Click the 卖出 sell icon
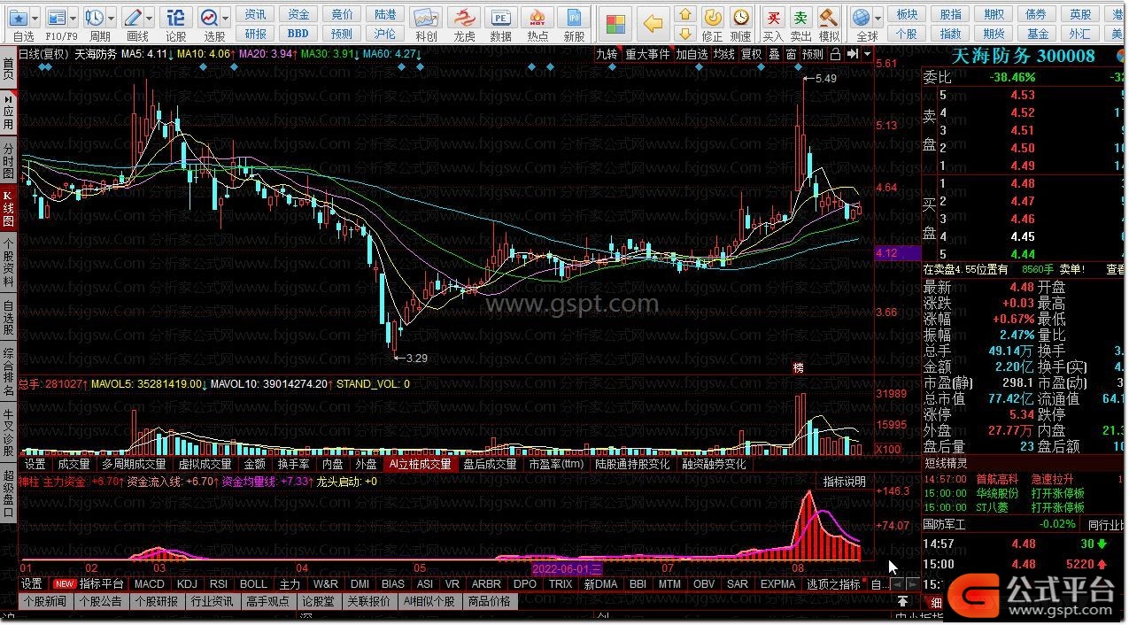Viewport: 1129px width, 625px height. pos(800,18)
